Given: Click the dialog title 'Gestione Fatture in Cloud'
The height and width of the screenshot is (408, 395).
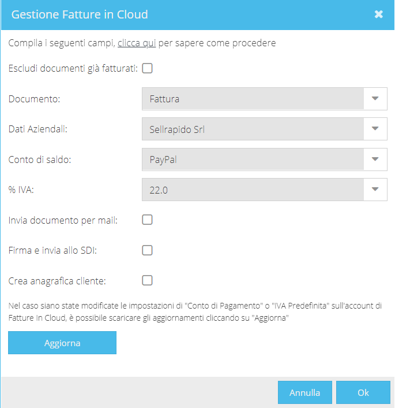Looking at the screenshot, I should click(x=80, y=14).
